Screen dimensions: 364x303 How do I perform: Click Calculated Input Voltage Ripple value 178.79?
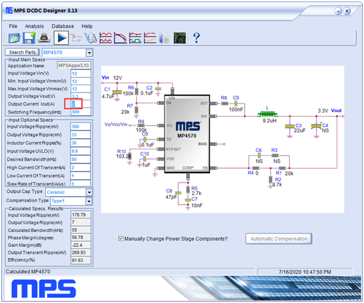point(81,214)
